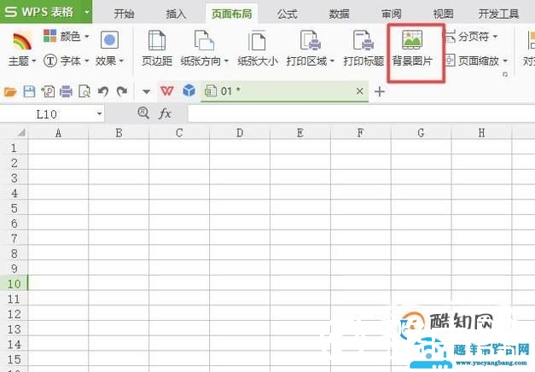Switch to the 数据 tab
Viewport: 535px width, 372px height.
point(339,14)
